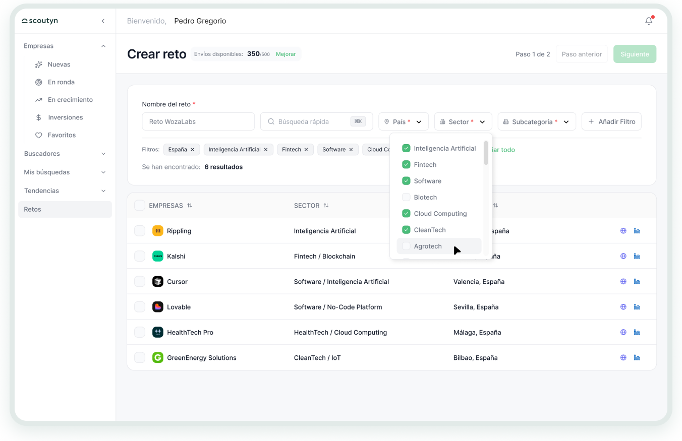Click the notification bell icon
Screen dimensions: 682x441
tap(649, 21)
